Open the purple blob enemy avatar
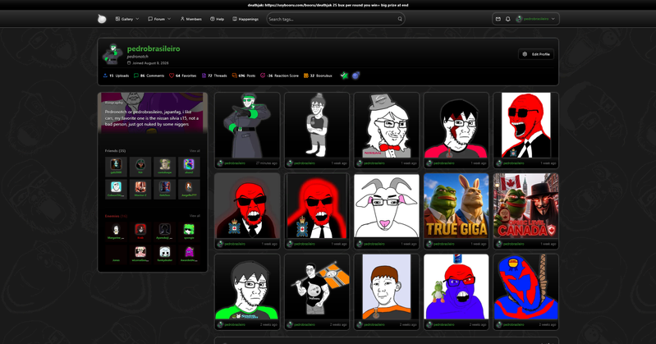Screen dimensions: 656x344 [189, 252]
